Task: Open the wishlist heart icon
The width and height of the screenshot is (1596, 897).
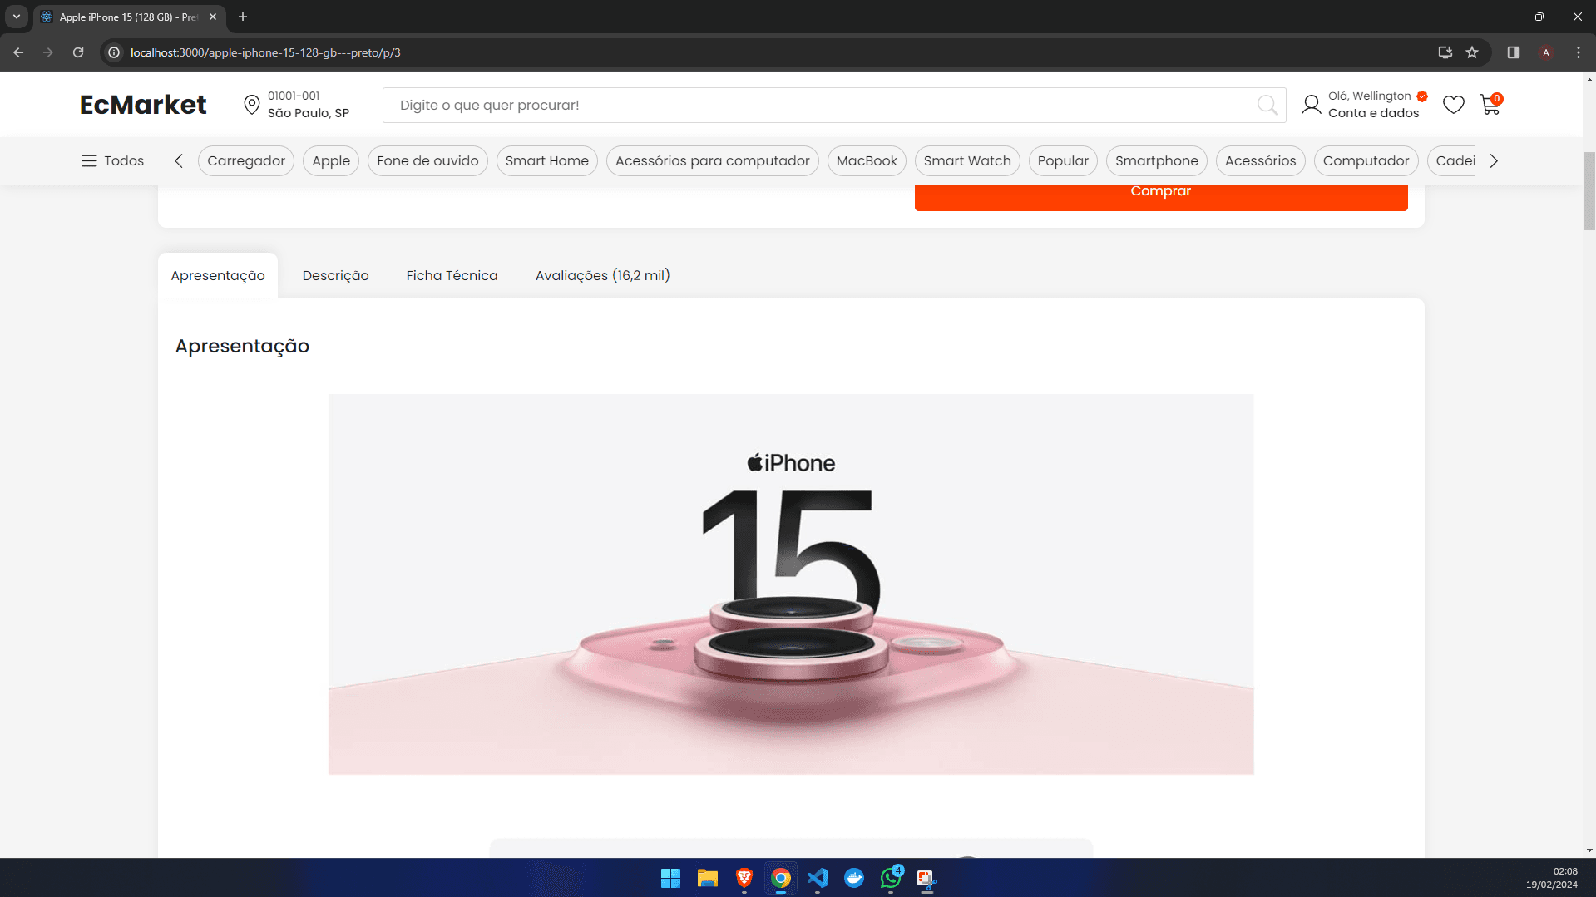Action: [x=1454, y=105]
